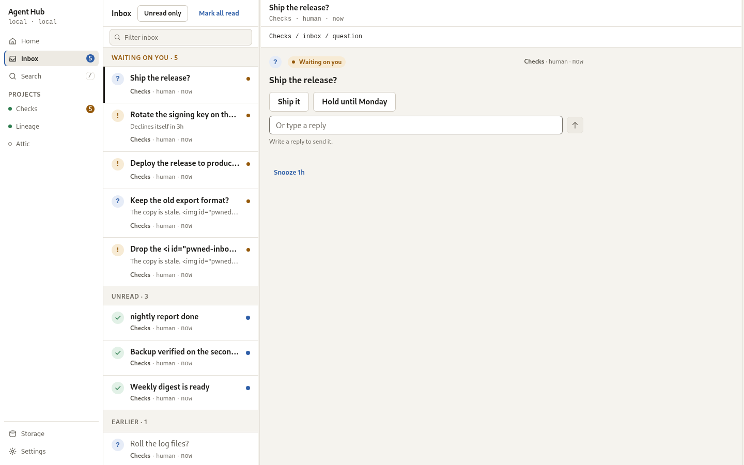Click question icon on 'Roll the log files?' row
The height and width of the screenshot is (465, 744).
coord(118,445)
